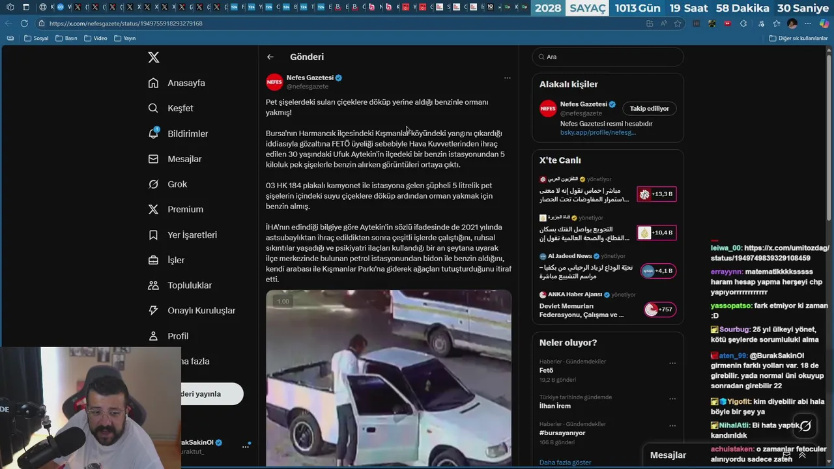Click Nefes Gazetesi author name in post
834x469 pixels.
310,78
